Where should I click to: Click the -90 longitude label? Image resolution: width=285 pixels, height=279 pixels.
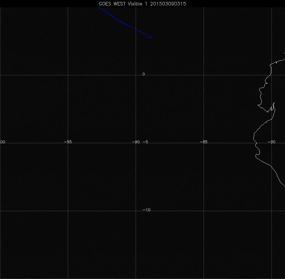pos(137,142)
